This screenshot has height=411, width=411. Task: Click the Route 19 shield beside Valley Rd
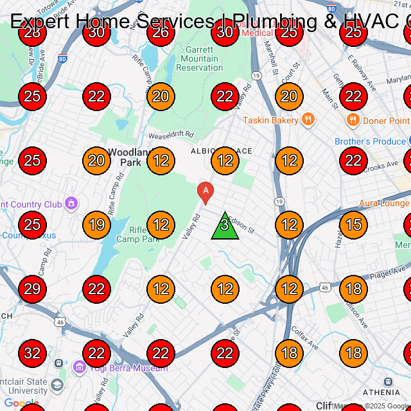click(256, 76)
